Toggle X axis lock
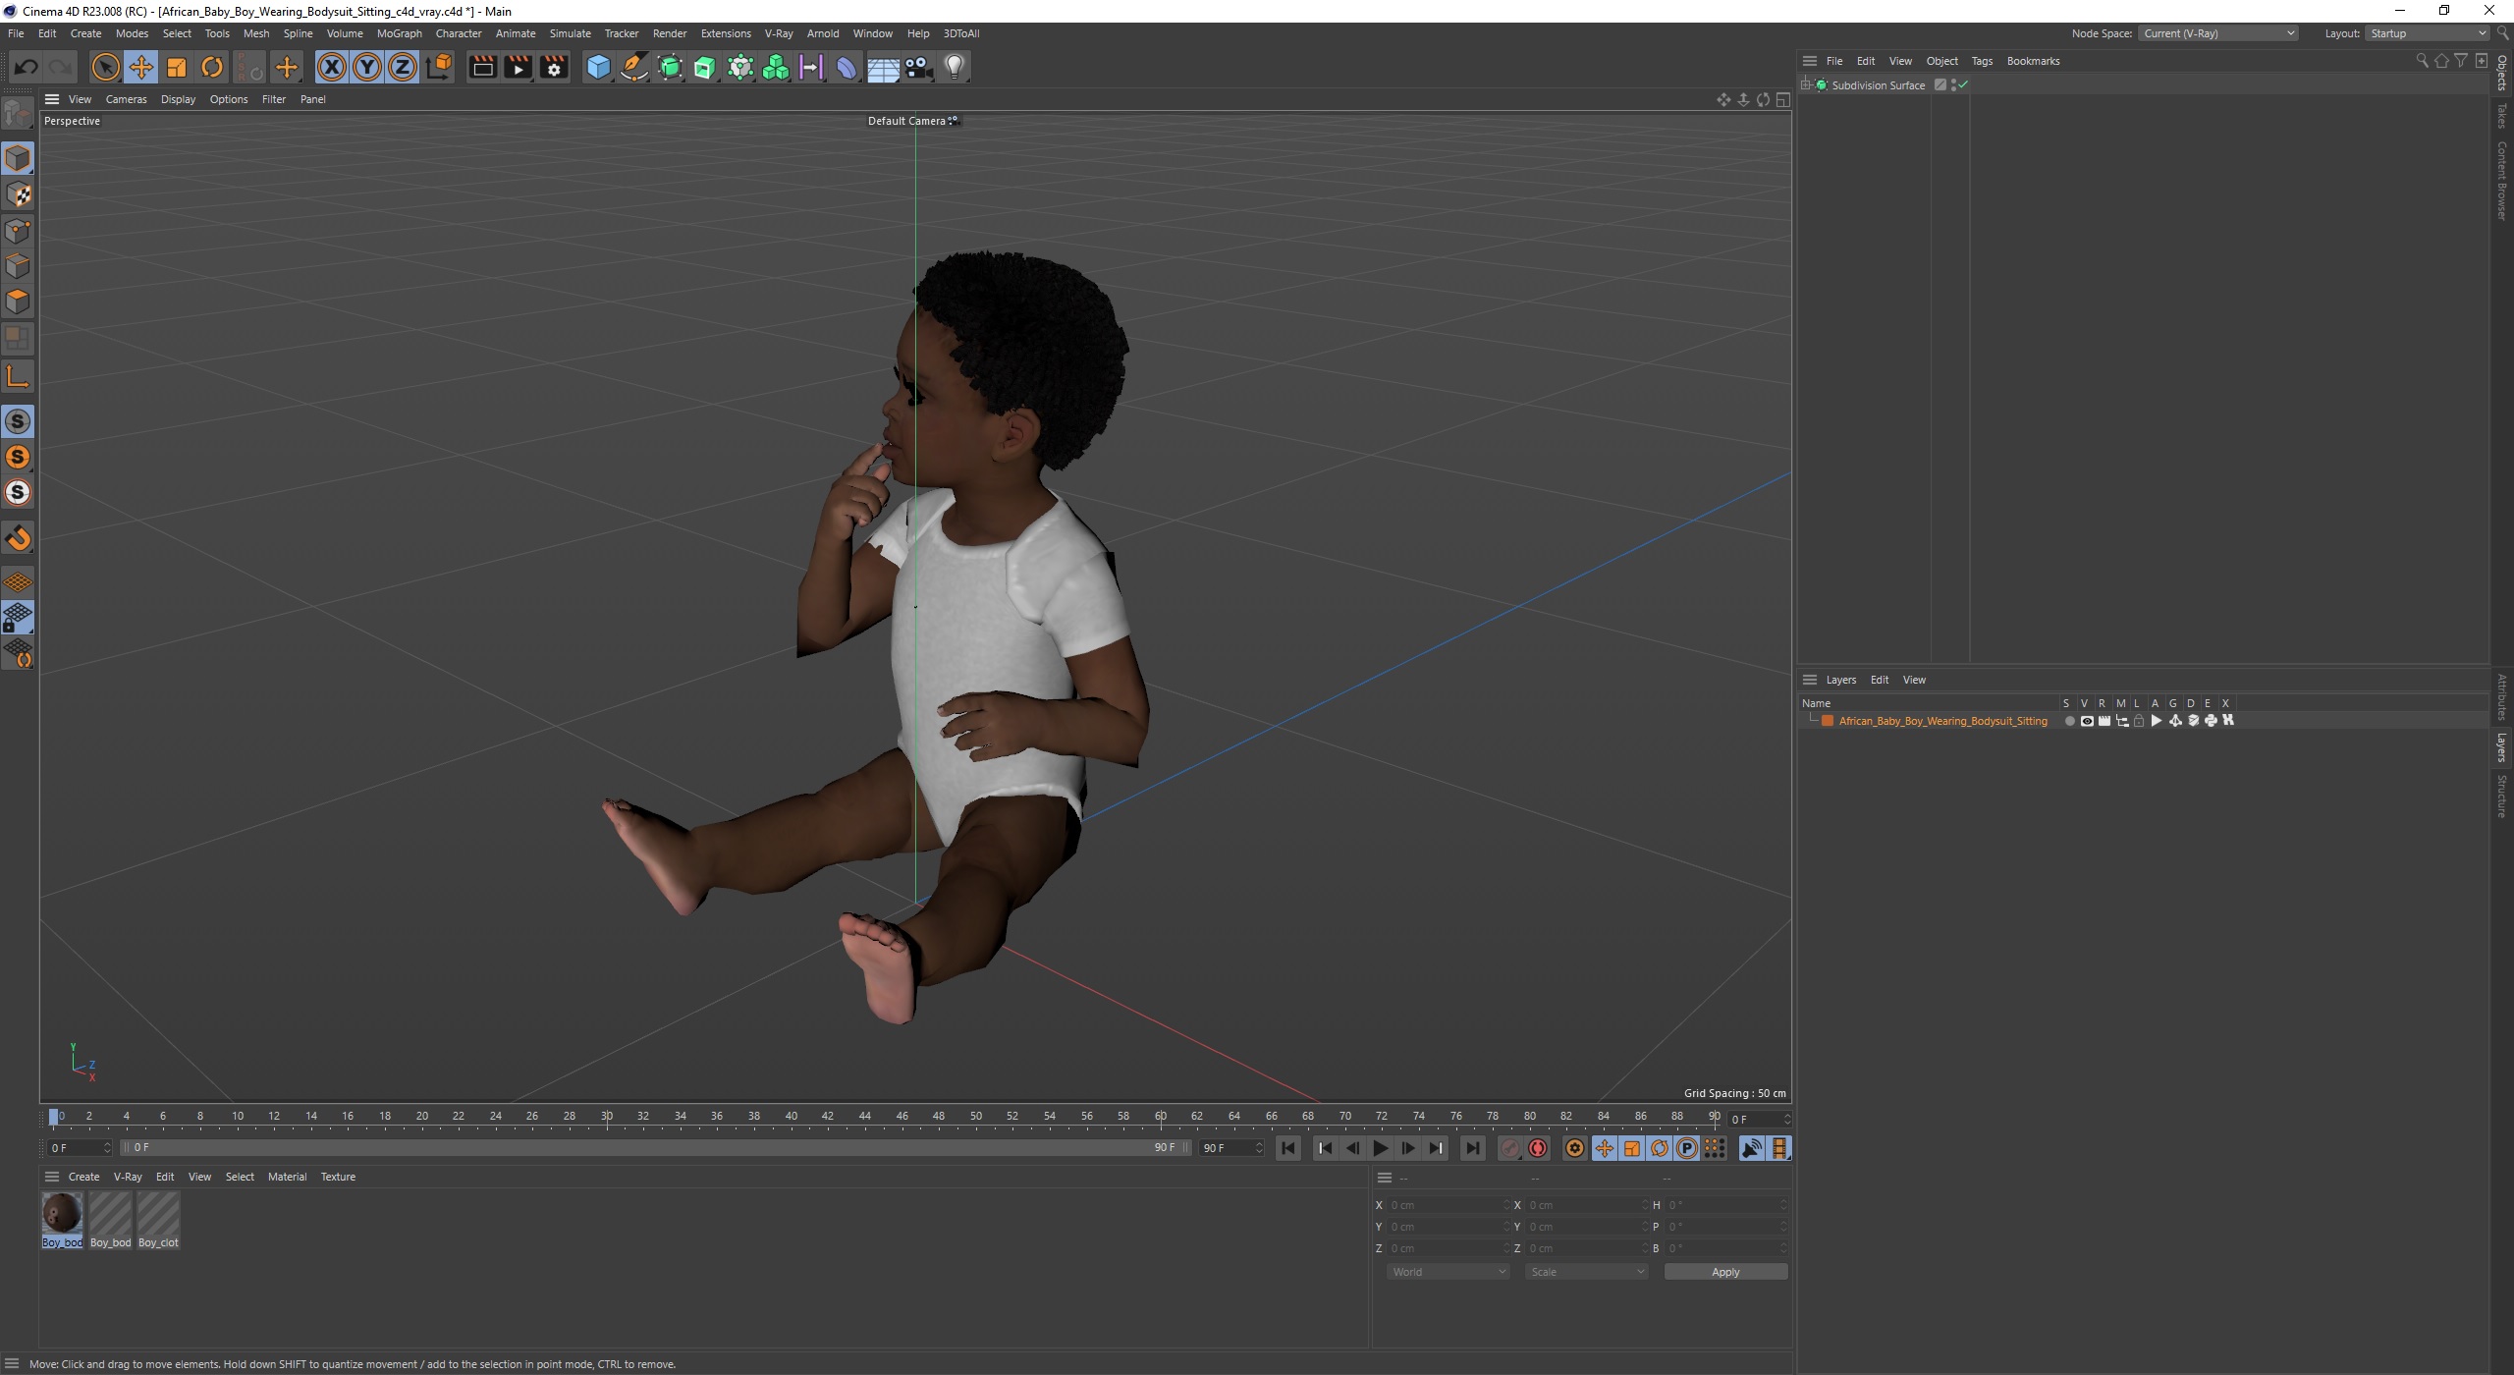2514x1375 pixels. click(332, 67)
